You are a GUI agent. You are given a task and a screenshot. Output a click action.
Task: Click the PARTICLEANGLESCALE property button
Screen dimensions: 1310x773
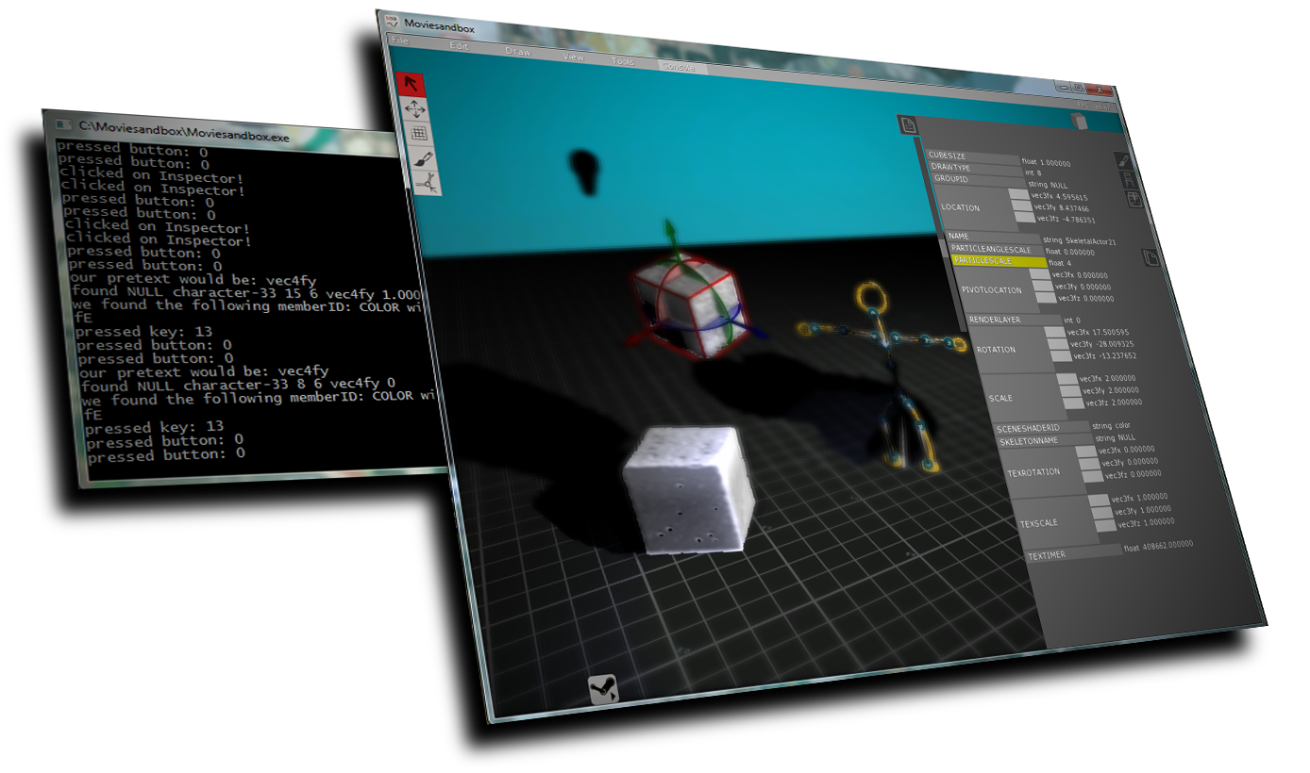997,249
